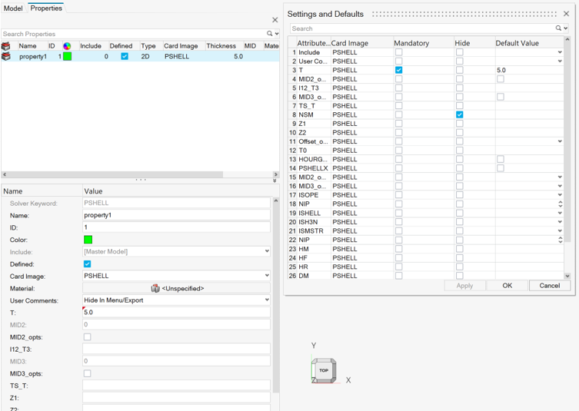Click the property icon in the table header
This screenshot has width=579, height=411.
(x=6, y=46)
